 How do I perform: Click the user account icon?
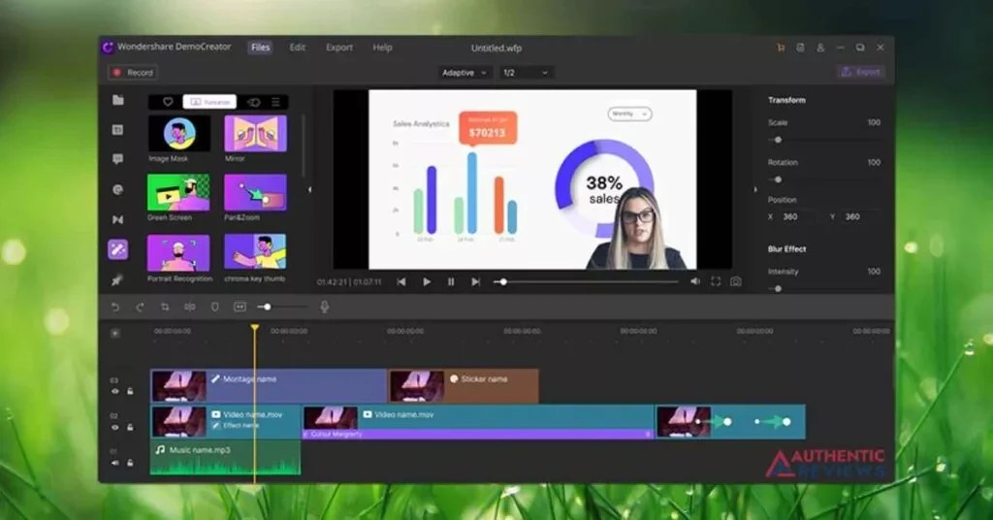pyautogui.click(x=820, y=48)
